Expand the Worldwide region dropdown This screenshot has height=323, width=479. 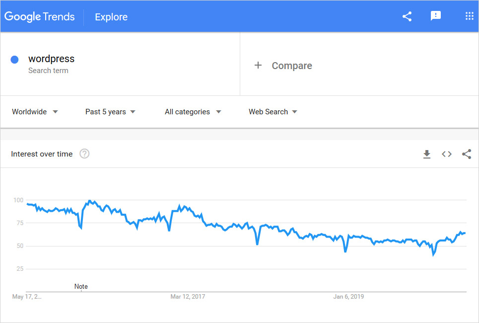click(x=35, y=112)
